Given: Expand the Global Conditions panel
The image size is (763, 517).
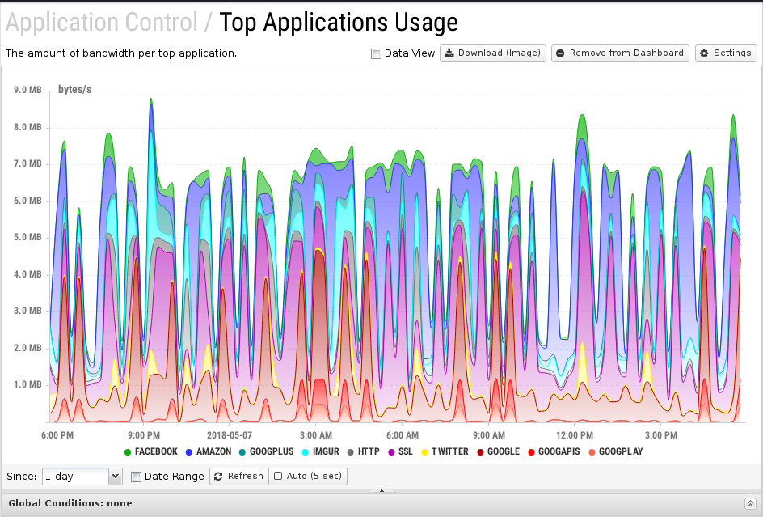Looking at the screenshot, I should click(x=750, y=503).
